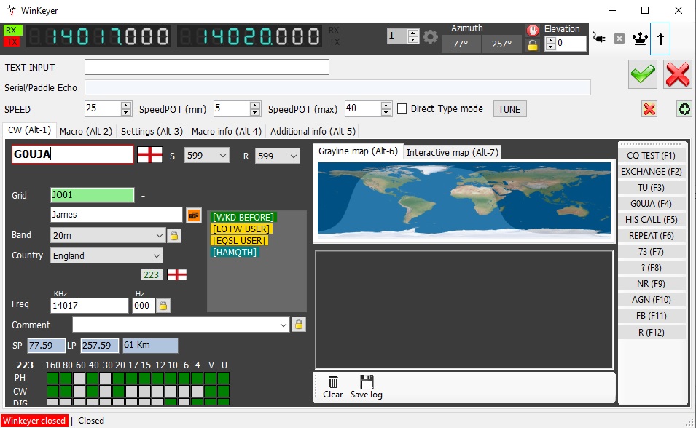Image resolution: width=696 pixels, height=428 pixels.
Task: Click the large red X cancel button
Action: tap(677, 74)
